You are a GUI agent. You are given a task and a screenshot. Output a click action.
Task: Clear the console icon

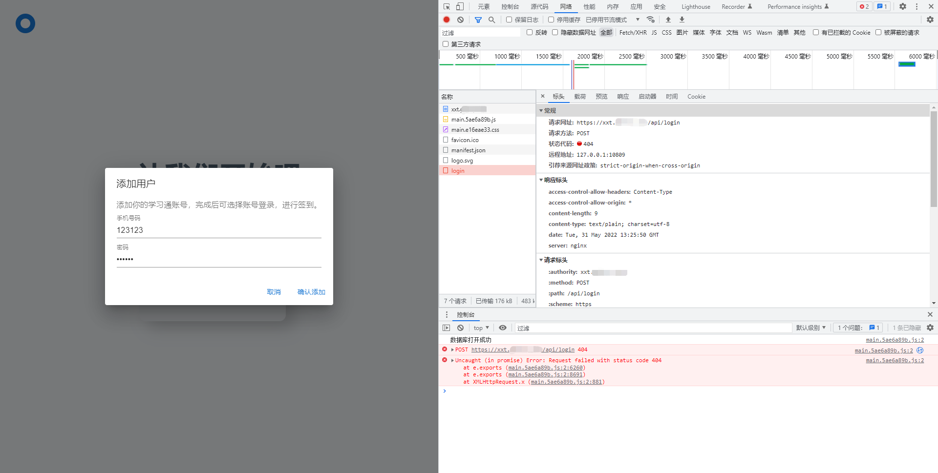point(460,328)
